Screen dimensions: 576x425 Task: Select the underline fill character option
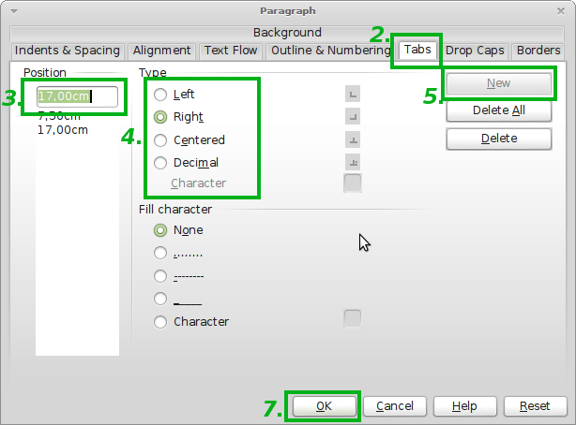[x=160, y=299]
